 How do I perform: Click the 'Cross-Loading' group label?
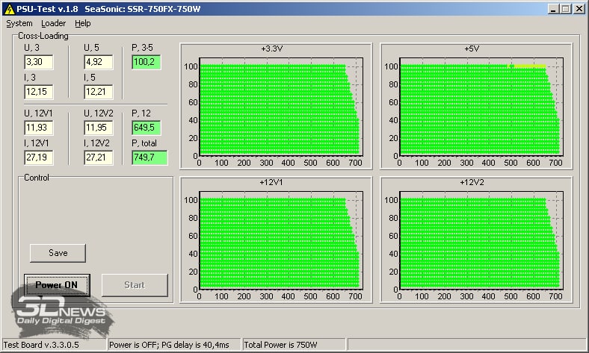click(43, 36)
